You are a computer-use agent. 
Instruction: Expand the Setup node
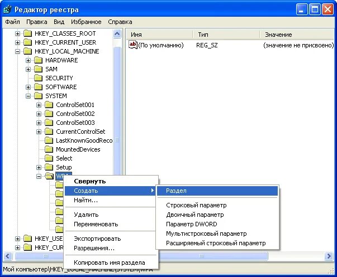pos(39,167)
